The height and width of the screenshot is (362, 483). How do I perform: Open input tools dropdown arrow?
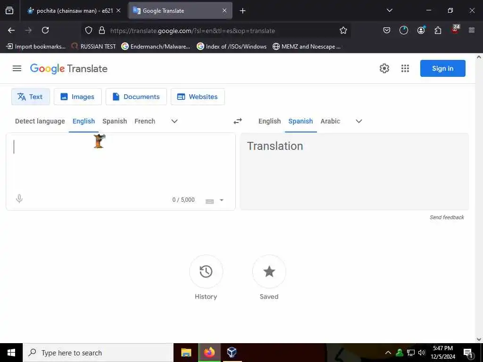click(x=222, y=200)
